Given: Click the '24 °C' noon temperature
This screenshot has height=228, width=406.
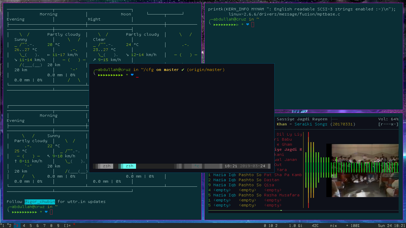Looking at the screenshot, I should click(132, 45).
